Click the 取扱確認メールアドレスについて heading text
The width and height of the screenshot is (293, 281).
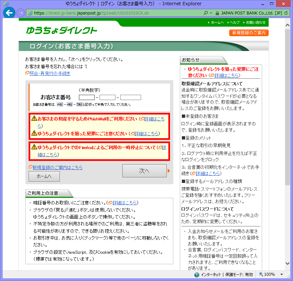212,84
